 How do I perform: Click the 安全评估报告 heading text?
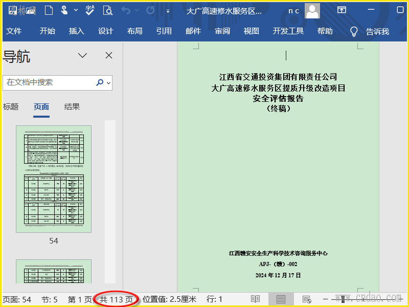pyautogui.click(x=278, y=98)
